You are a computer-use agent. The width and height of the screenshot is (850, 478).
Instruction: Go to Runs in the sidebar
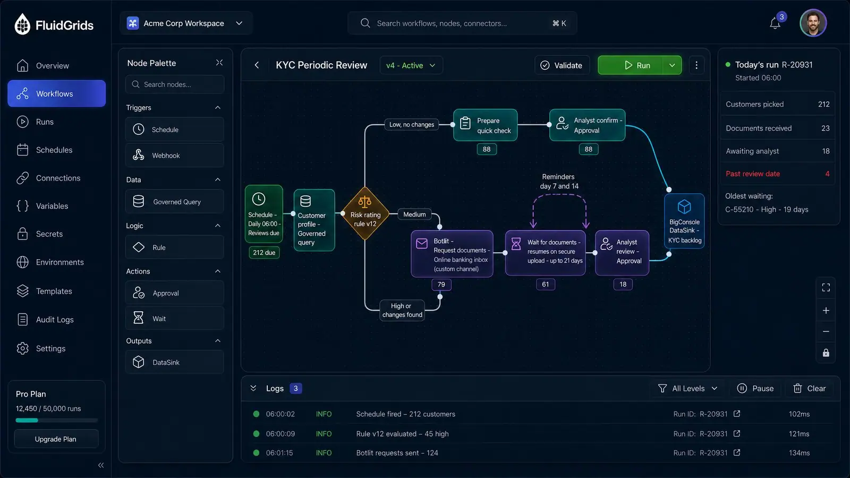56,122
